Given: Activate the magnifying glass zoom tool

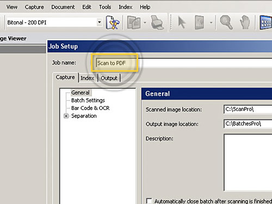Looking at the screenshot, I should click(x=226, y=22).
